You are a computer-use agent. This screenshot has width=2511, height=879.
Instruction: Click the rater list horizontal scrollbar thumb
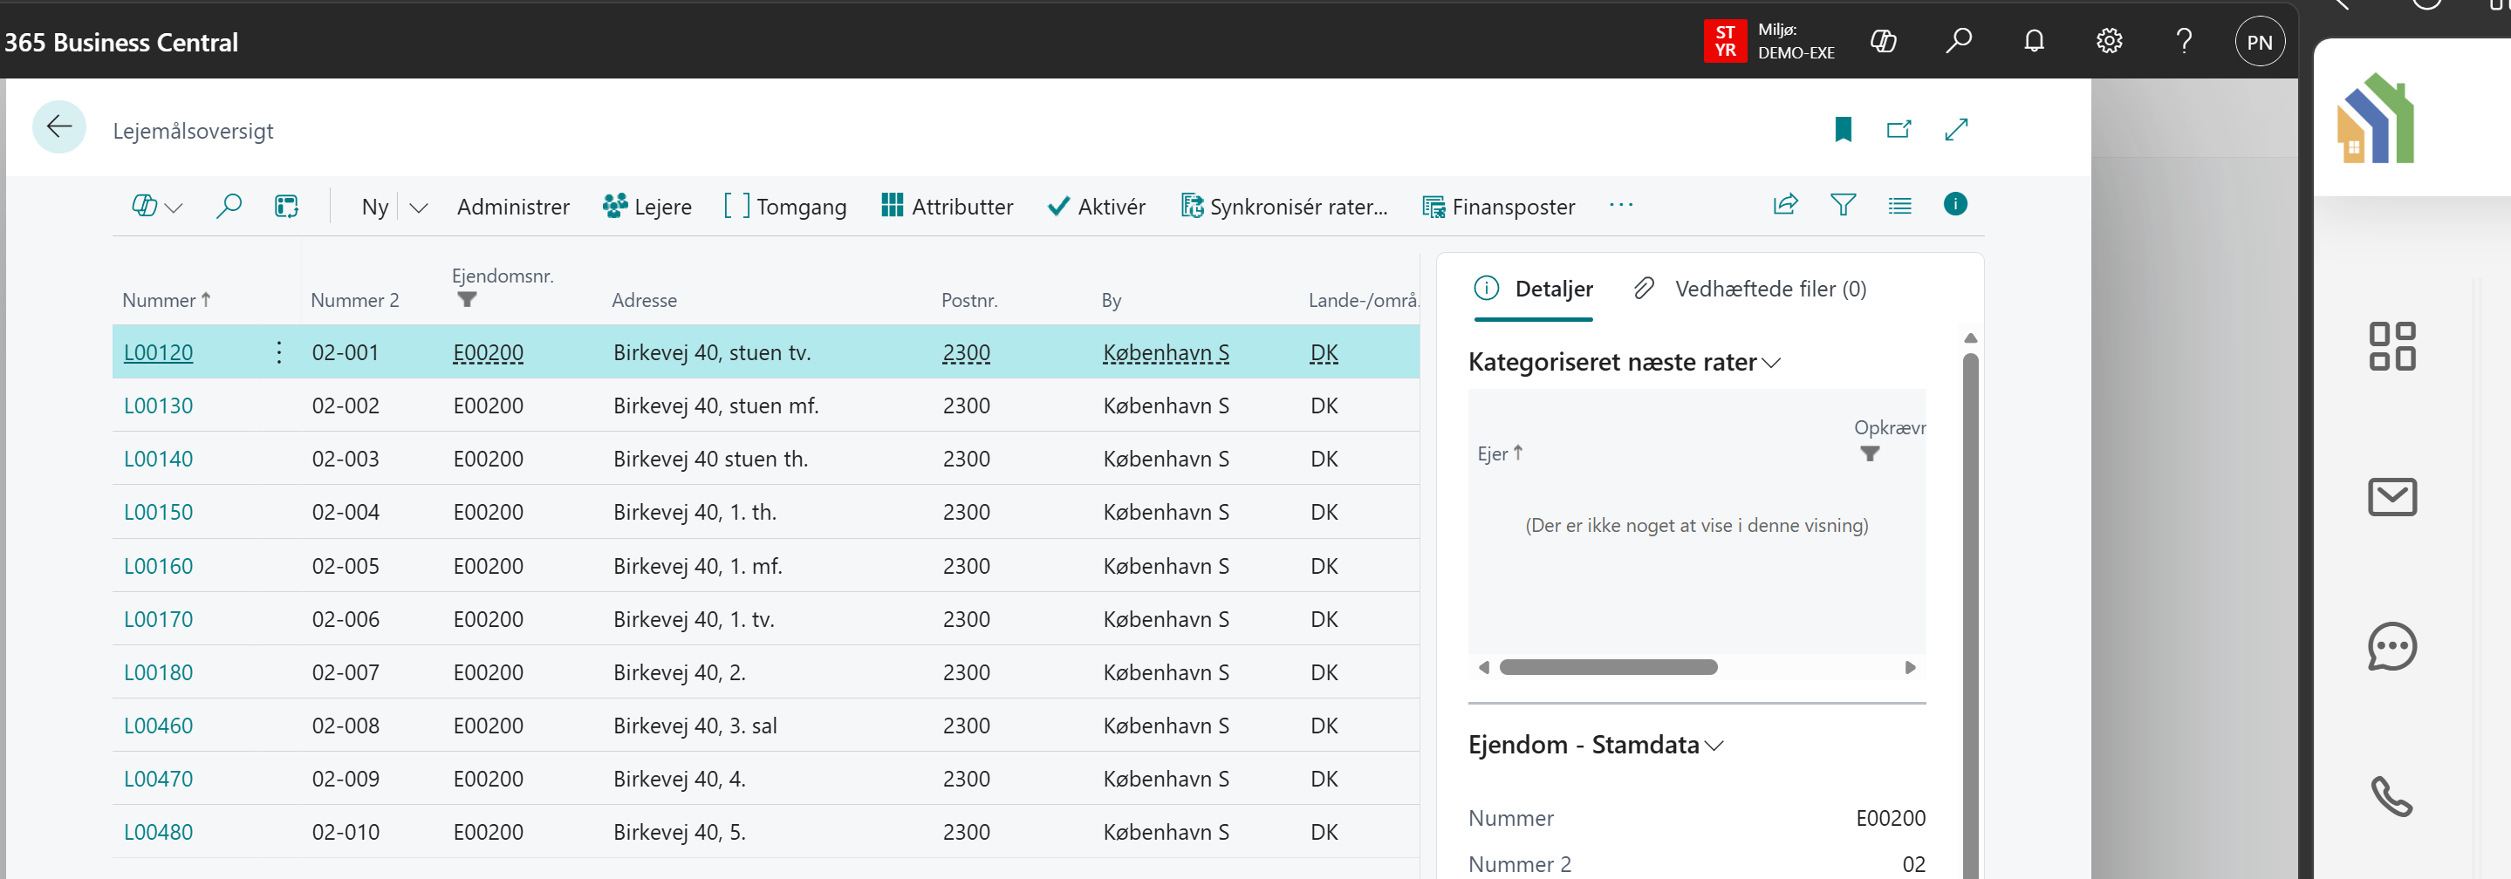click(1608, 667)
